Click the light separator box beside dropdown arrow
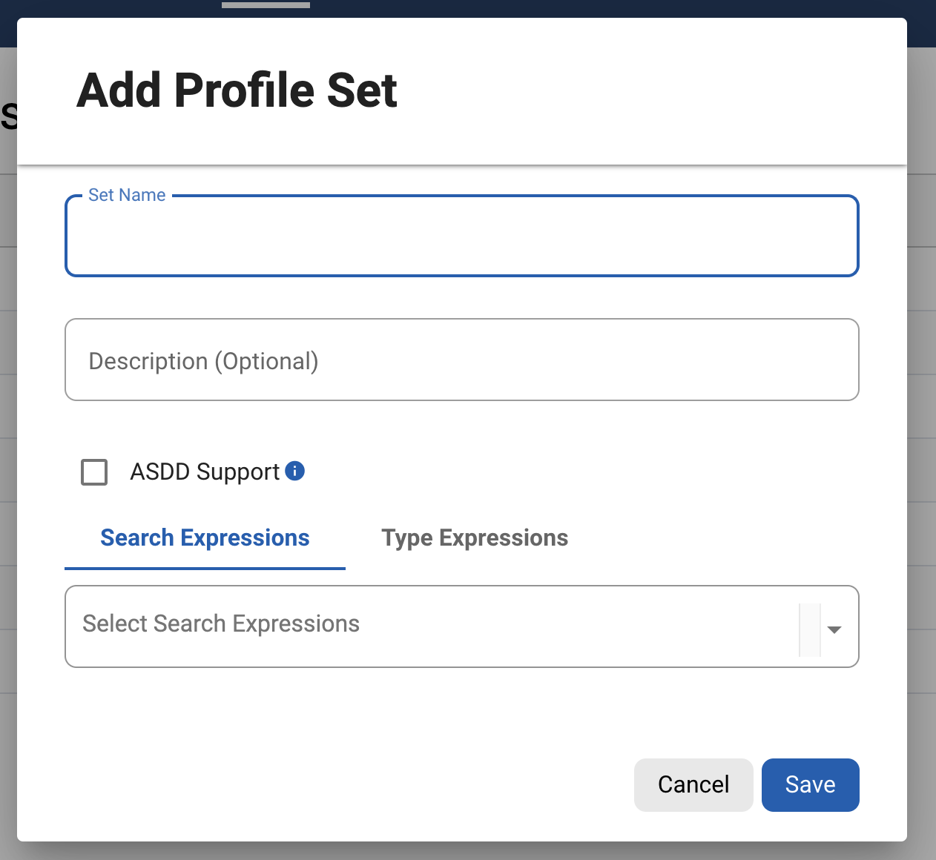Viewport: 936px width, 860px height. pyautogui.click(x=809, y=629)
